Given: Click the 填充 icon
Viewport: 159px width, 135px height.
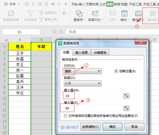Looking at the screenshot, I should click(x=124, y=13).
